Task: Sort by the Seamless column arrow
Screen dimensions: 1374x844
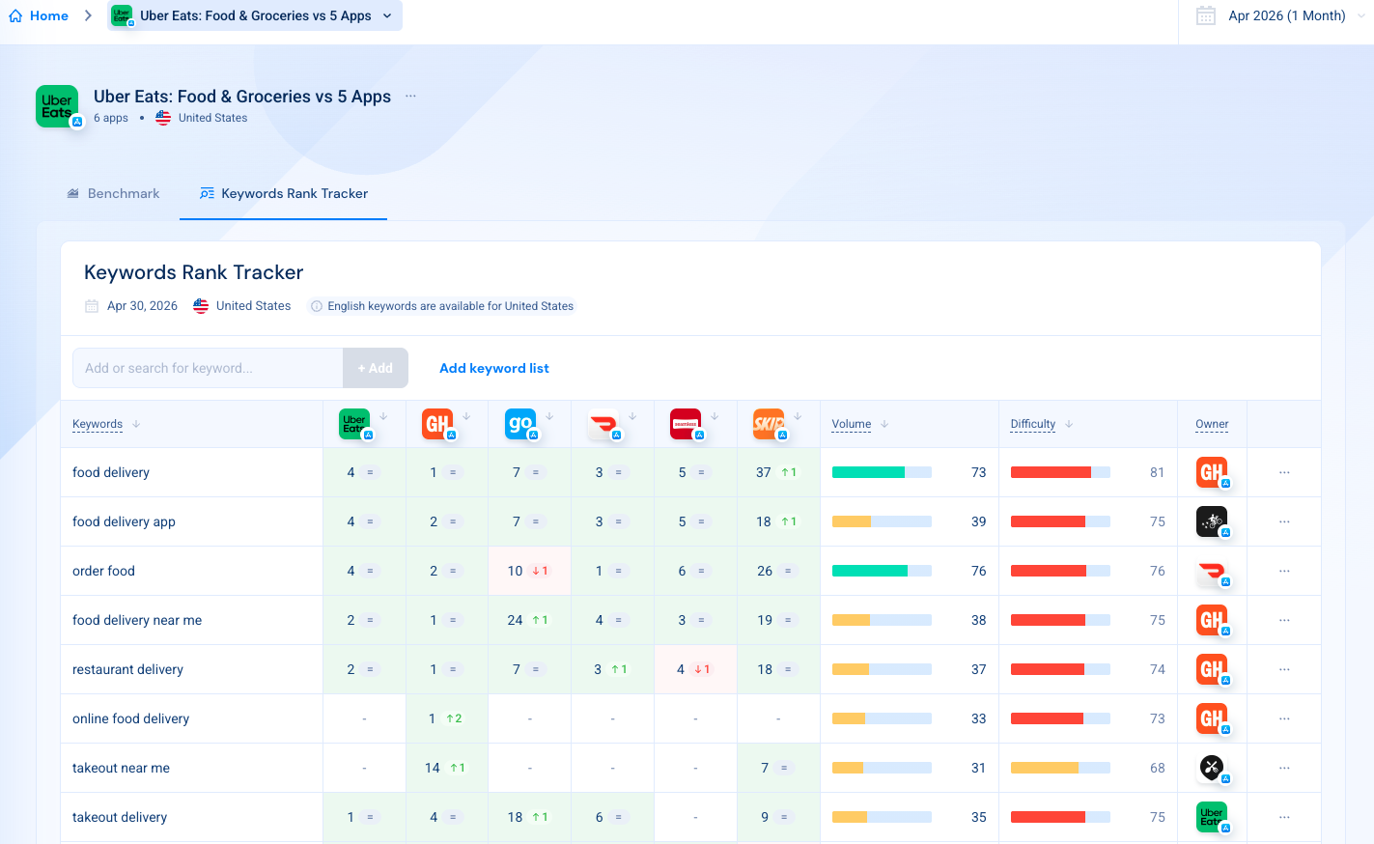Action: pos(715,416)
